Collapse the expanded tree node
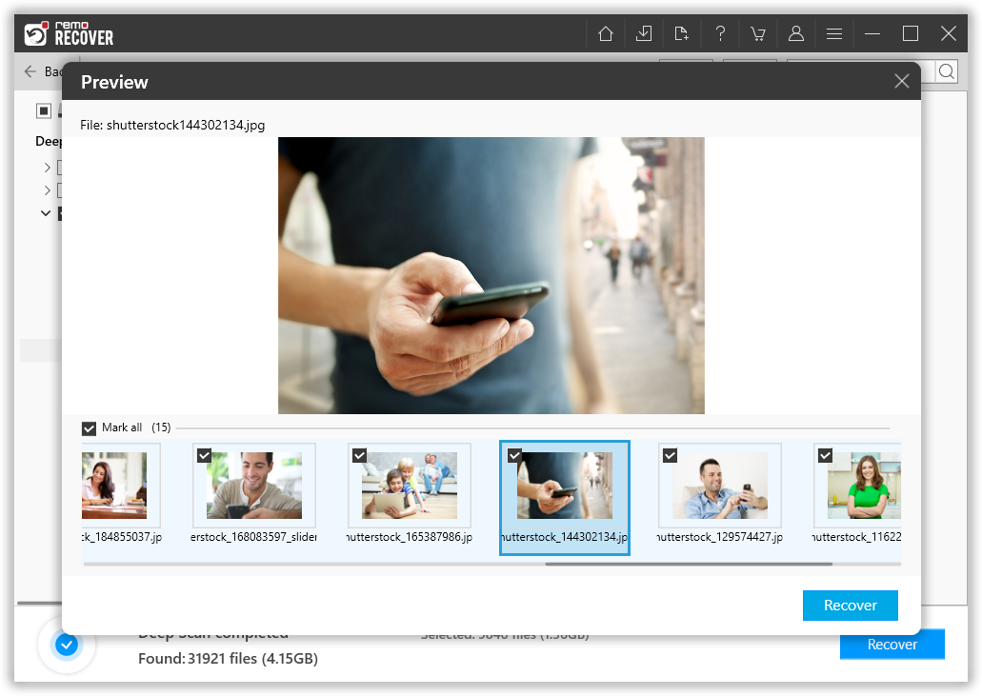 point(46,213)
